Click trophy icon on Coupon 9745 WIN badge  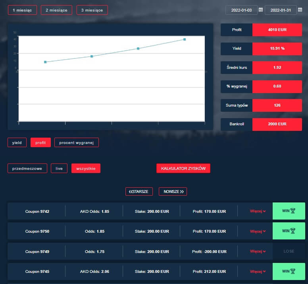coord(293,272)
